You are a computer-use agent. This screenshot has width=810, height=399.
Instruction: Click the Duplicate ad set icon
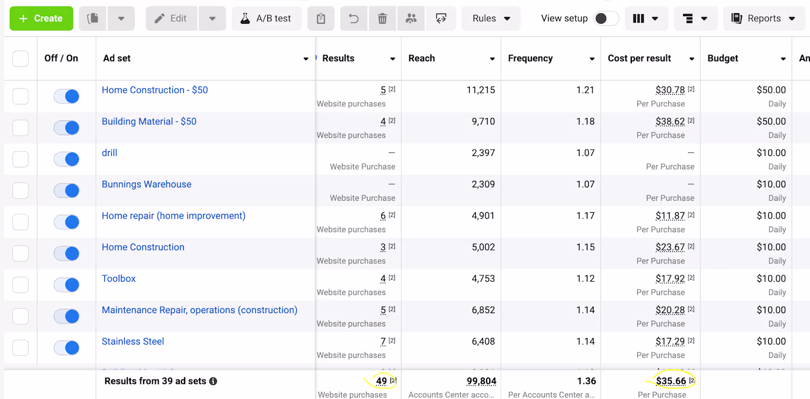pos(93,18)
